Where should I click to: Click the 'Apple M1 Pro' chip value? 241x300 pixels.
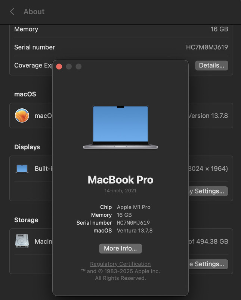134,207
